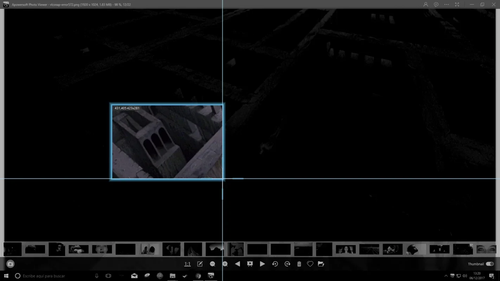Viewport: 500px width, 281px height.
Task: Delete the current image with trash icon
Action: point(299,264)
